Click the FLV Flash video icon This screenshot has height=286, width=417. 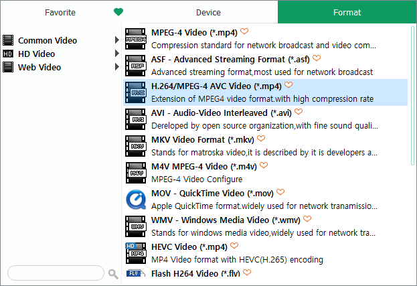click(136, 273)
